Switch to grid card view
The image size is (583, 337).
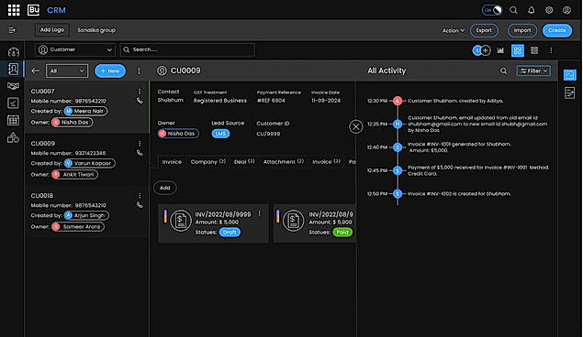[518, 50]
